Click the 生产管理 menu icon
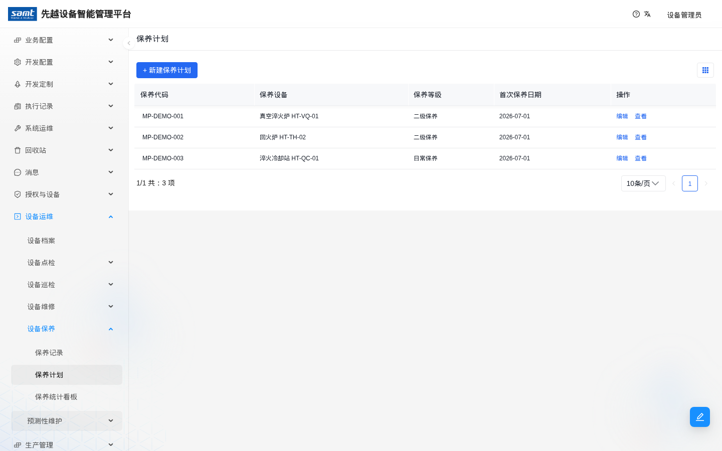Image resolution: width=722 pixels, height=451 pixels. [x=18, y=445]
